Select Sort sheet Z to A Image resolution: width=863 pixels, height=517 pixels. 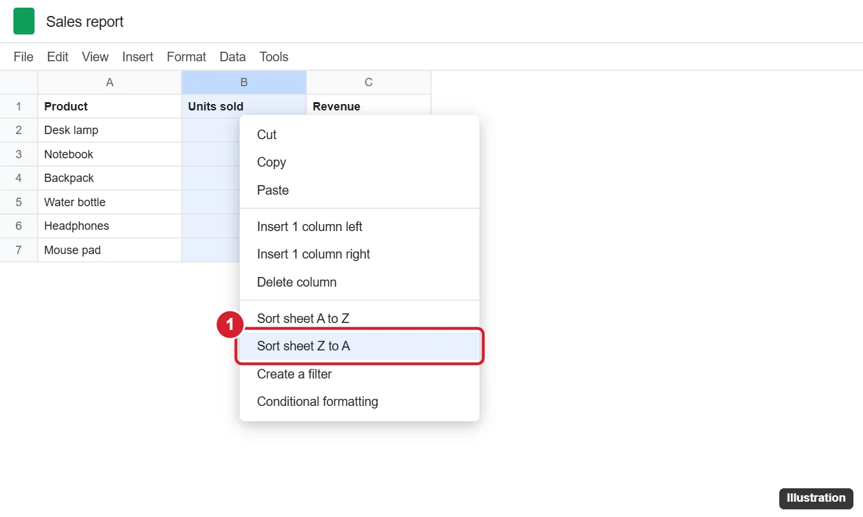click(x=359, y=346)
